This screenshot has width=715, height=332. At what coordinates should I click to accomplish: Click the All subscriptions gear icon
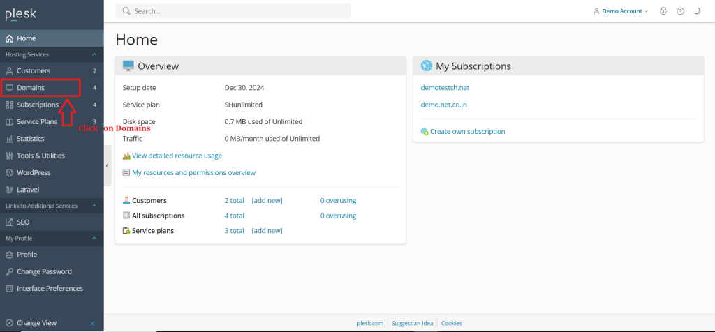pyautogui.click(x=126, y=216)
